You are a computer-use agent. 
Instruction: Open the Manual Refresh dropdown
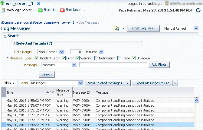[x=196, y=28]
